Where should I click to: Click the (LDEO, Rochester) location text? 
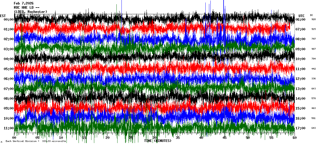coord(31,12)
